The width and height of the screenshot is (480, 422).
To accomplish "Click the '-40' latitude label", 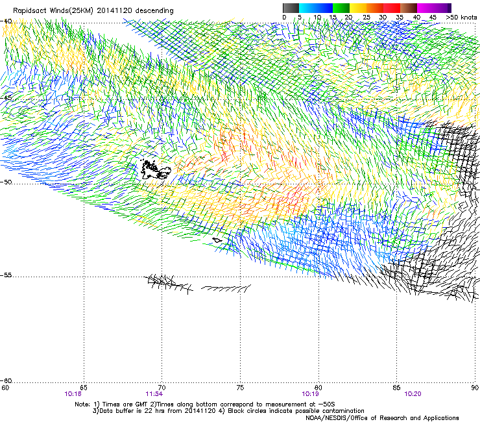I will (x=6, y=21).
